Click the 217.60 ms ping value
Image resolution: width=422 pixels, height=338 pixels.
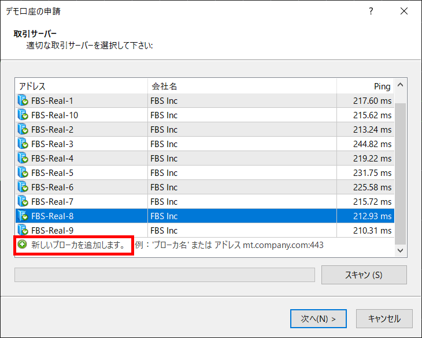click(372, 101)
